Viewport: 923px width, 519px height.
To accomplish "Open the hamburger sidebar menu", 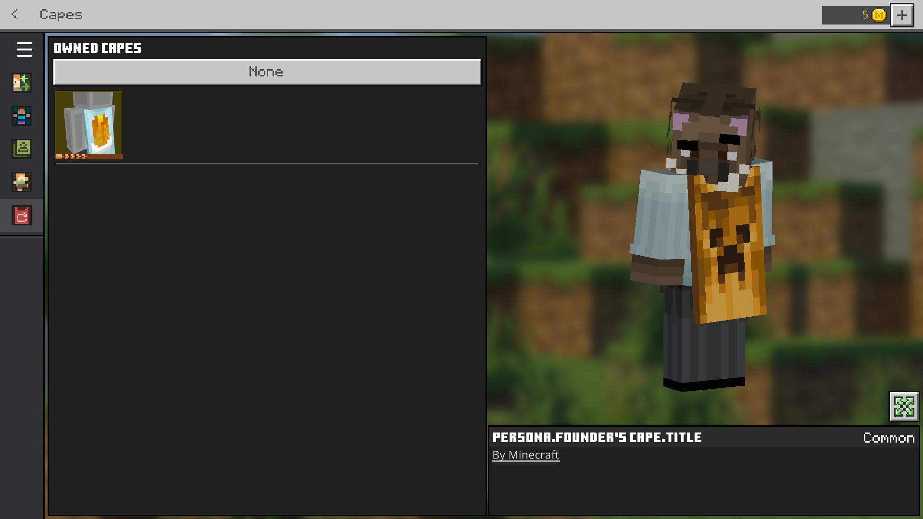I will 24,49.
